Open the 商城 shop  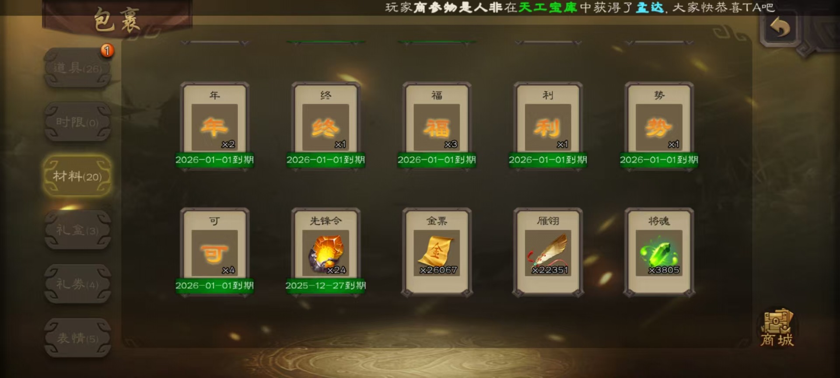[777, 329]
